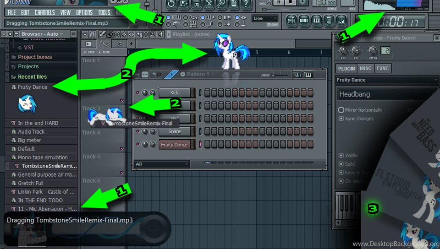The image size is (440, 249).
Task: Toggle the Kick channel mute LED
Action: pyautogui.click(x=138, y=92)
